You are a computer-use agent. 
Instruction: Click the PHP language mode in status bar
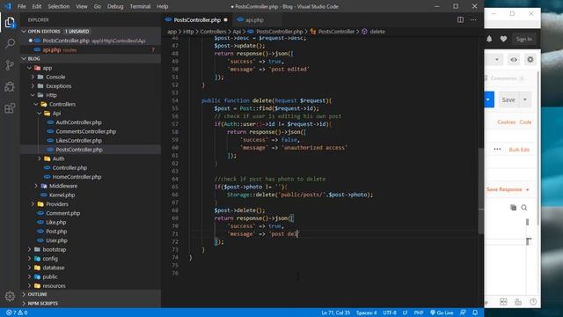click(x=419, y=313)
